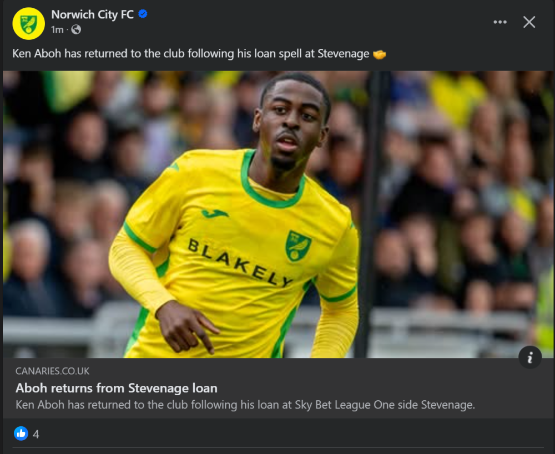
Task: Click the blue thumbs-up reaction icon
Action: pyautogui.click(x=21, y=433)
